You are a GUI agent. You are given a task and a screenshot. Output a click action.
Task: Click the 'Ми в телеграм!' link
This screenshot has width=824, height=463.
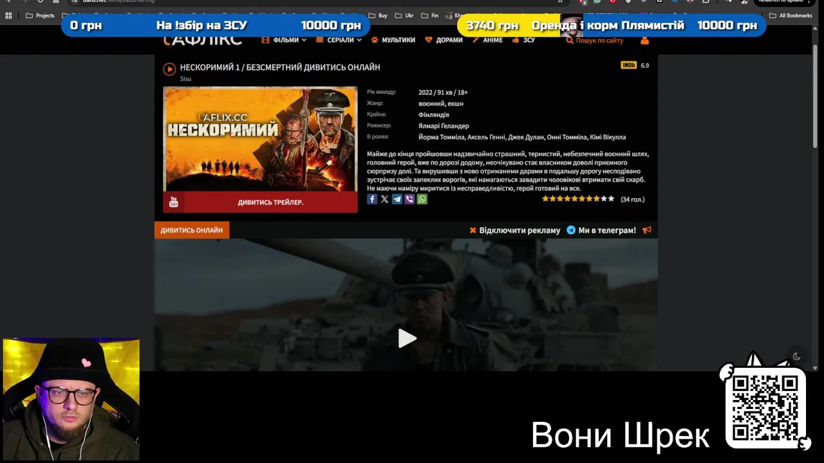tap(607, 230)
